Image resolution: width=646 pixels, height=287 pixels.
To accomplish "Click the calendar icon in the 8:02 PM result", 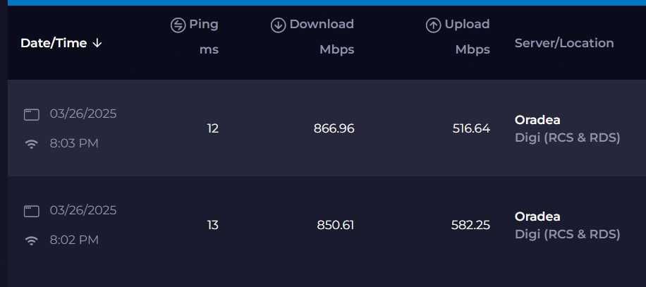I will (31, 211).
